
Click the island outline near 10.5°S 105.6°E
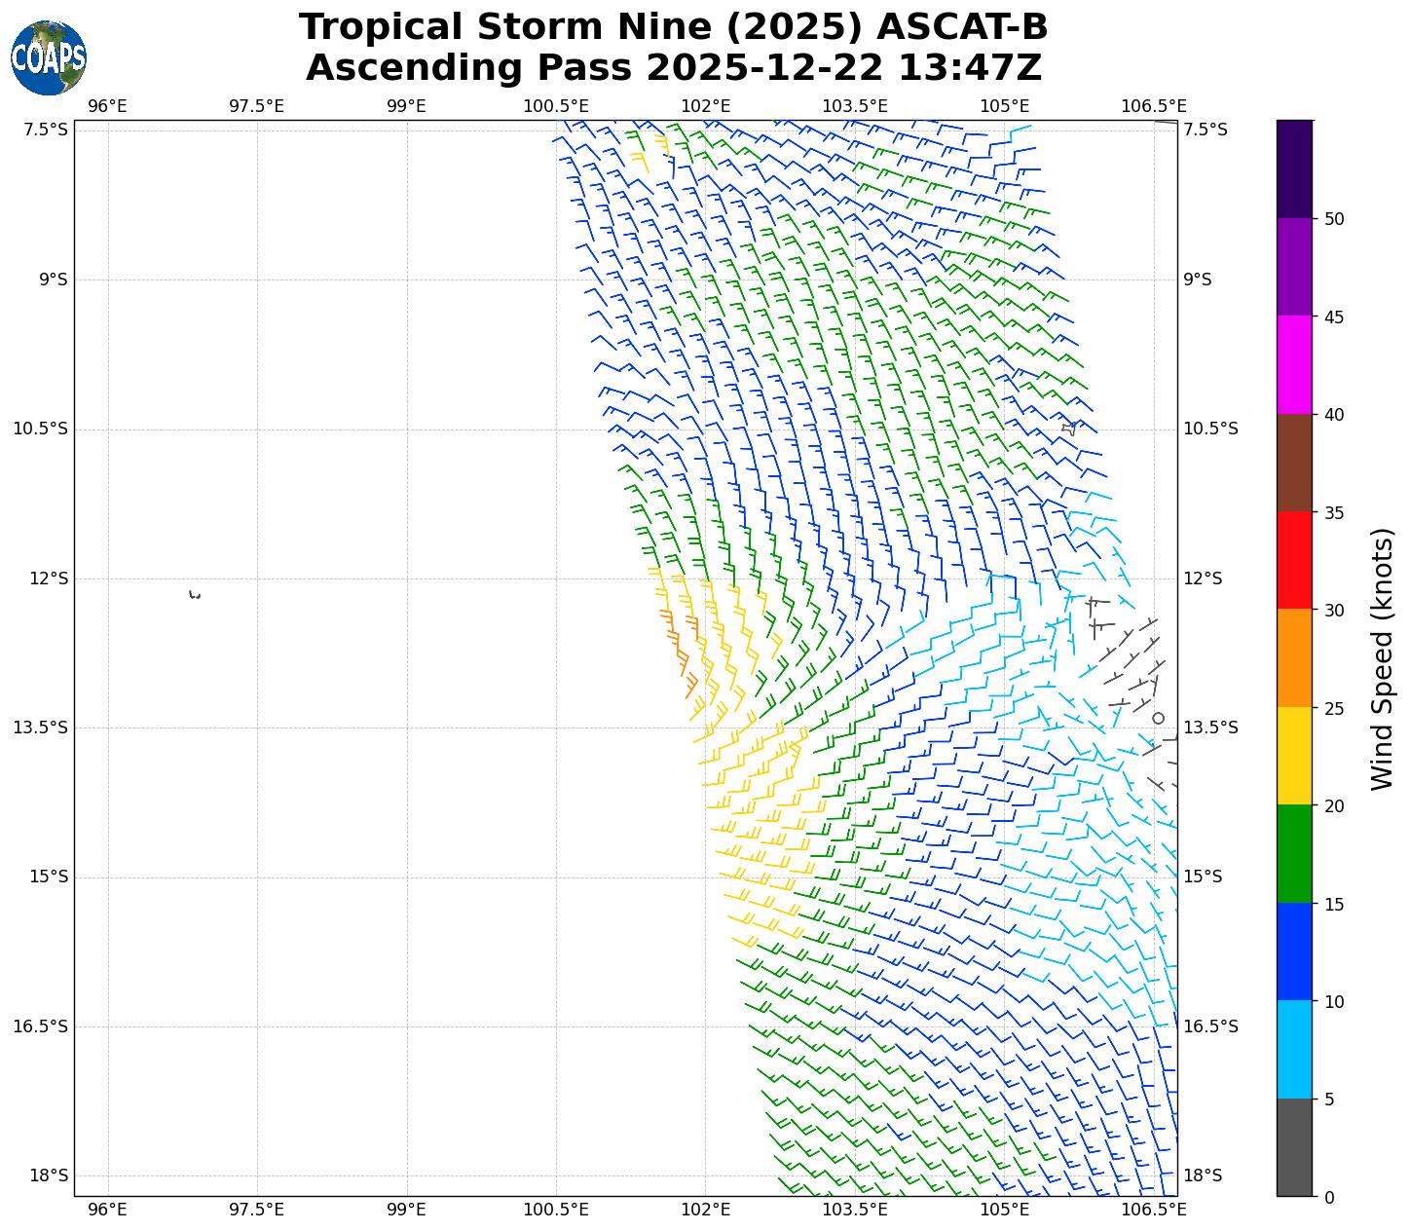pos(1069,428)
